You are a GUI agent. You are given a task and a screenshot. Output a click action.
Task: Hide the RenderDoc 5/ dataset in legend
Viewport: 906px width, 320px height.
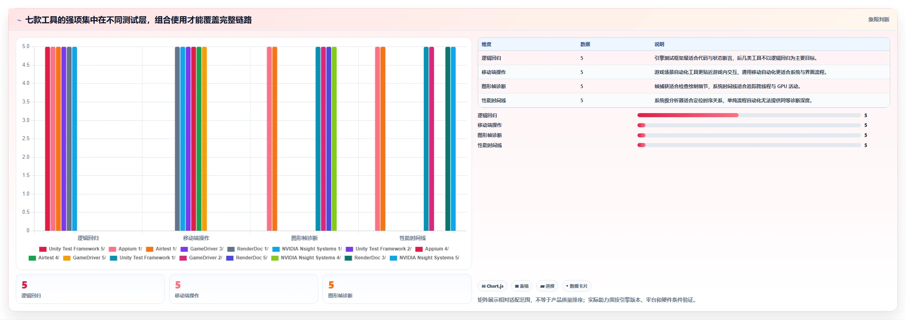coord(247,258)
